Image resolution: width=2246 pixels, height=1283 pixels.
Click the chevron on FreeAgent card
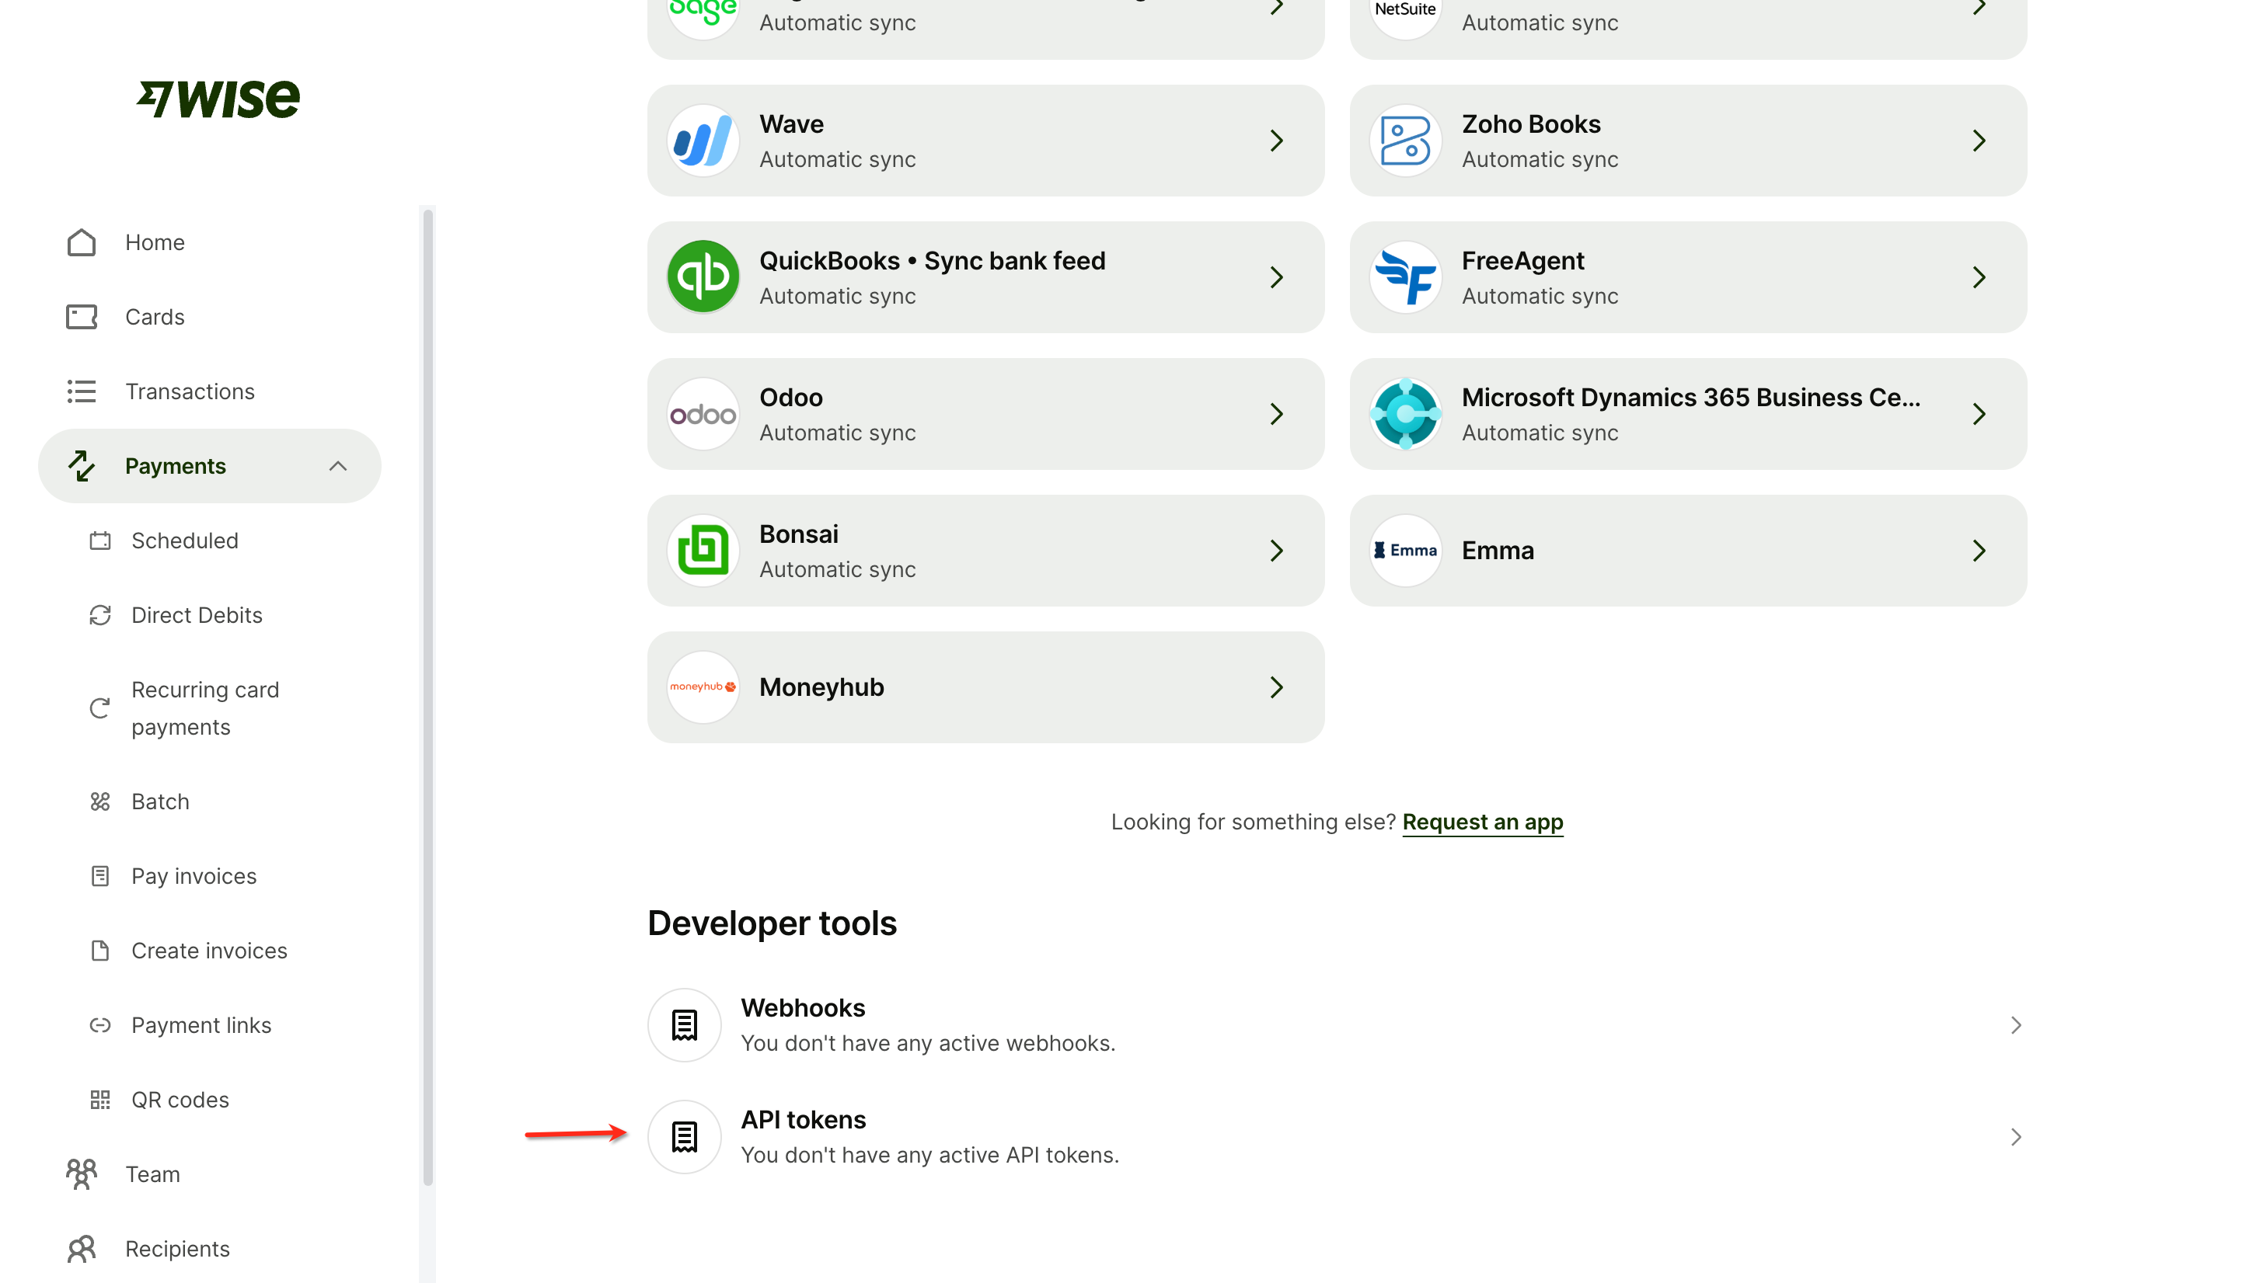(x=1979, y=276)
